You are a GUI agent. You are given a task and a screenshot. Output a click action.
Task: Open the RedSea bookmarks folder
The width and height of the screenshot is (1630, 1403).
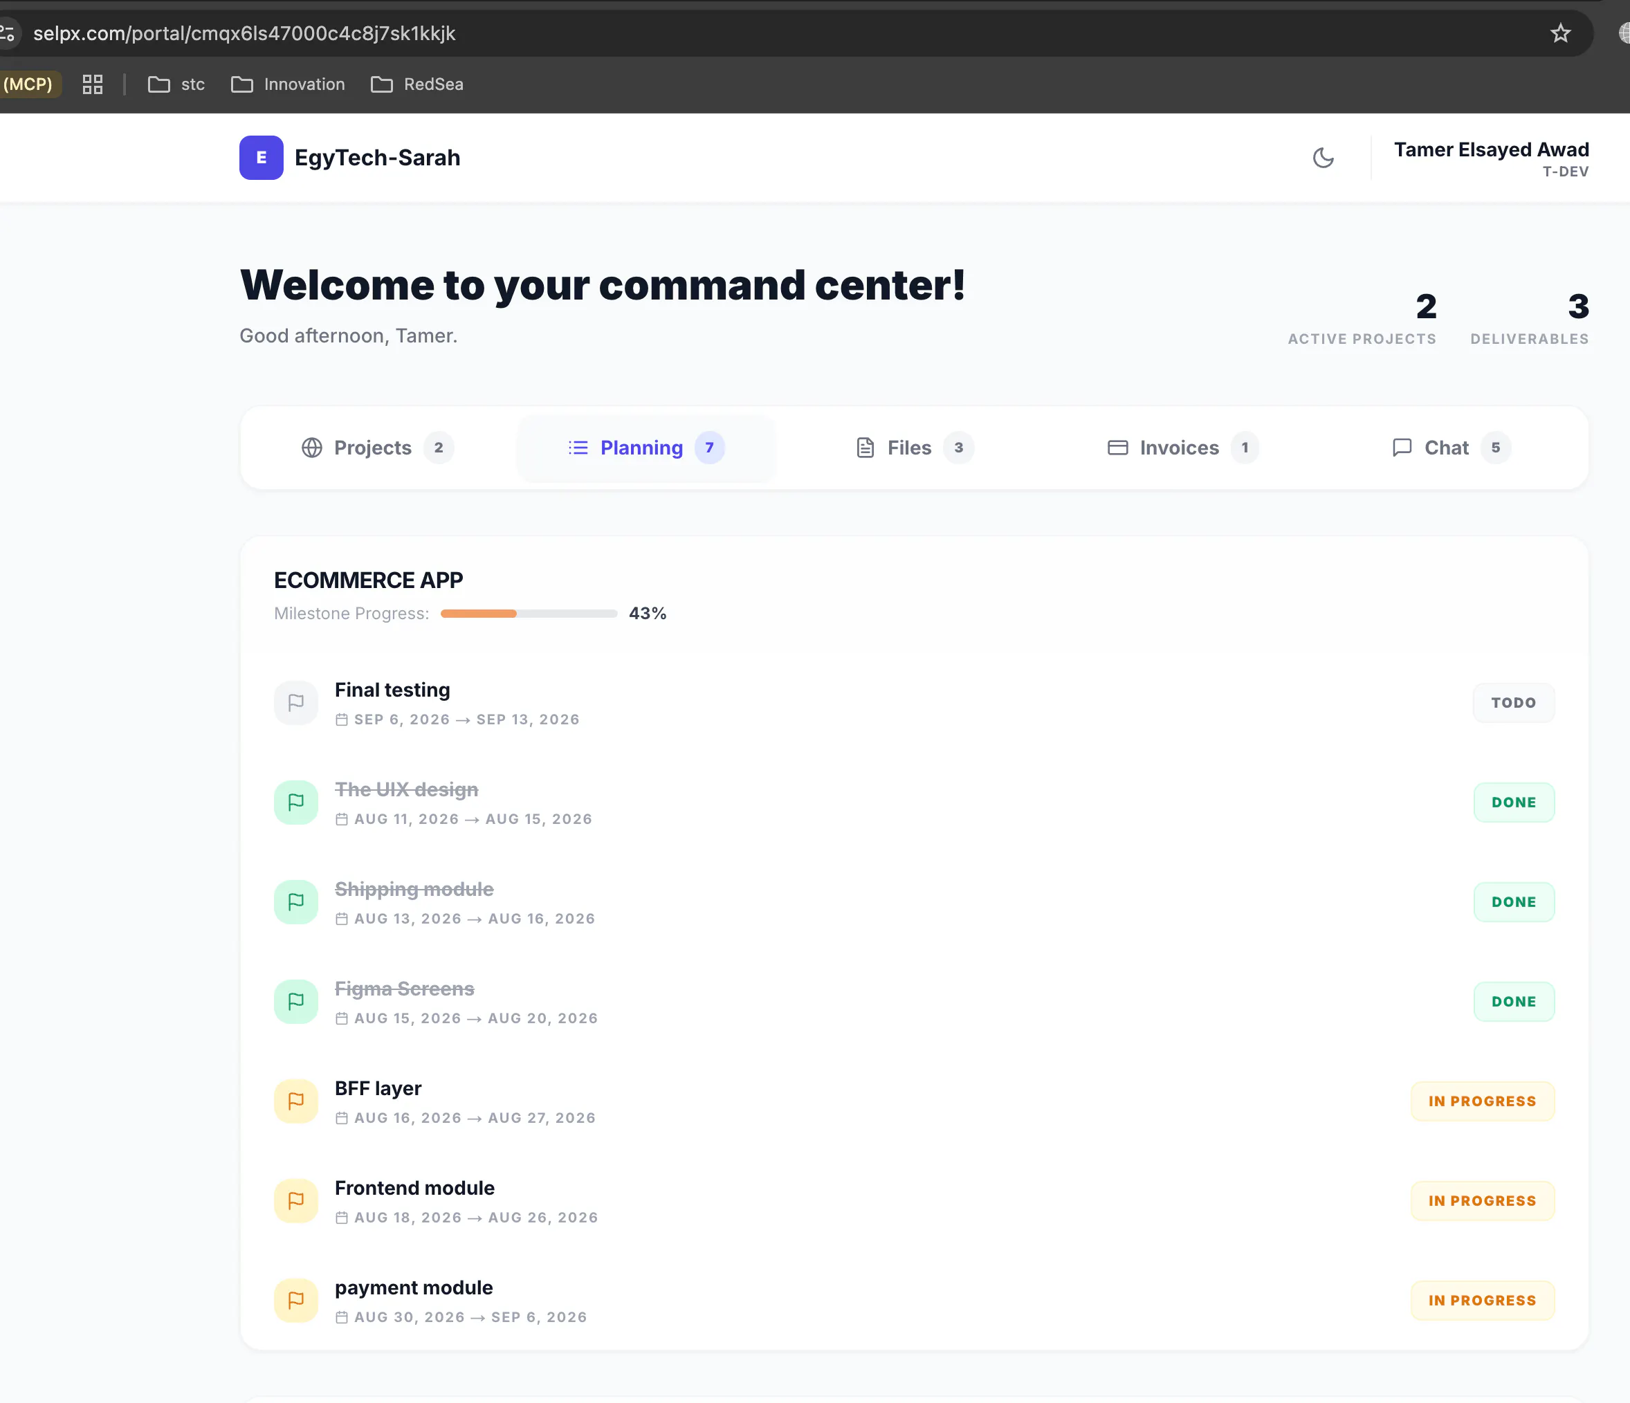[417, 84]
